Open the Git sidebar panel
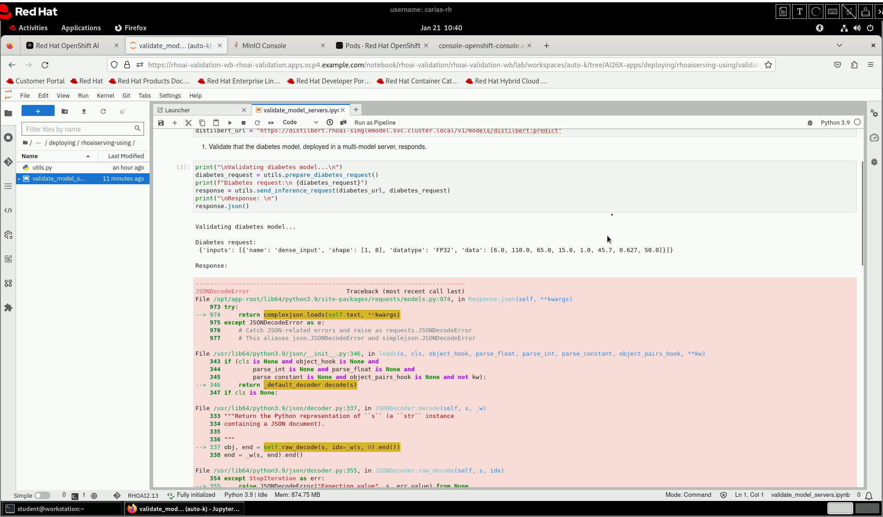 8,162
